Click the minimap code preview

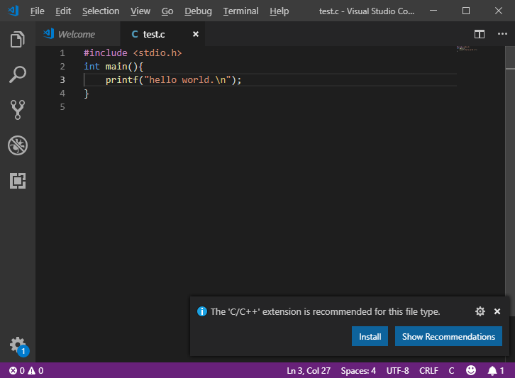(x=466, y=49)
